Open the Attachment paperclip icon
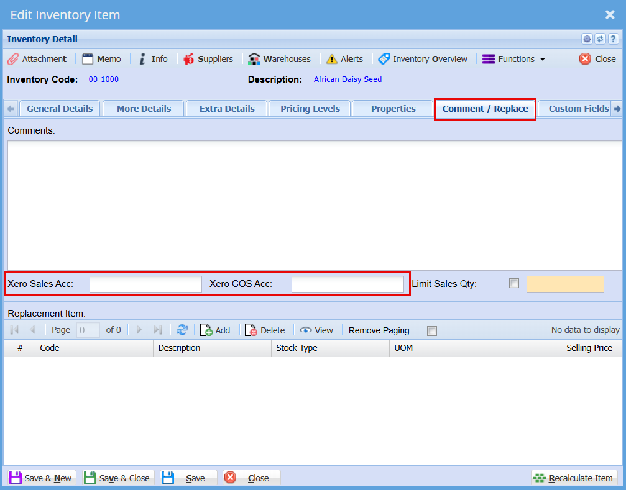Image resolution: width=626 pixels, height=490 pixels. pyautogui.click(x=13, y=59)
